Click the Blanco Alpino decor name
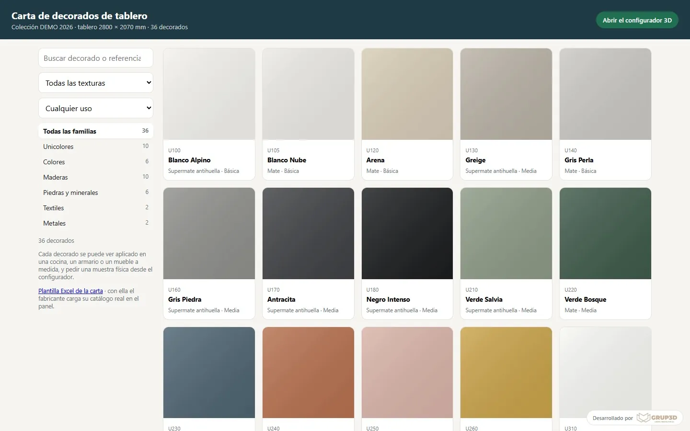Screen dimensions: 690x431 point(189,160)
